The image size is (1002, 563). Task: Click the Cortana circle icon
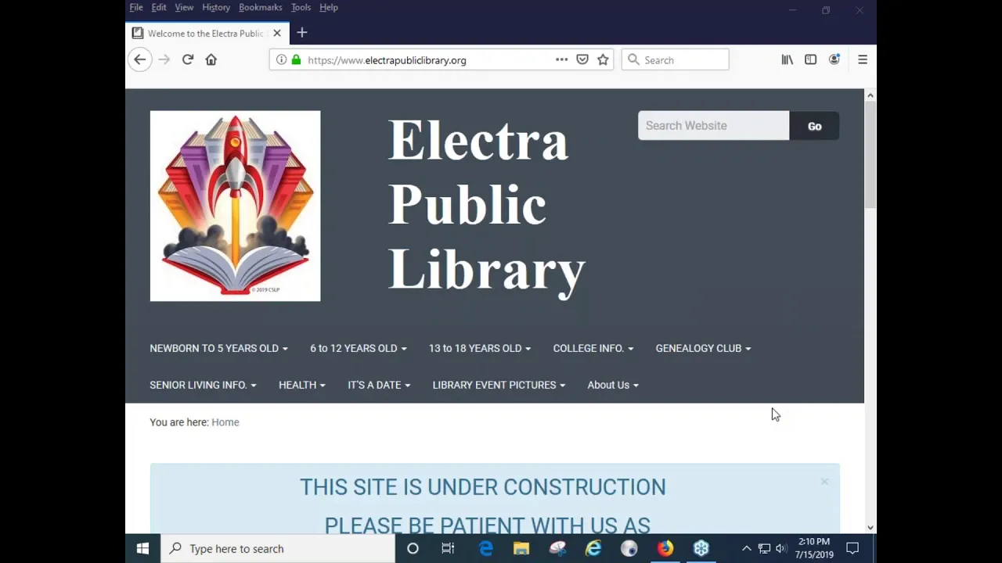click(413, 548)
